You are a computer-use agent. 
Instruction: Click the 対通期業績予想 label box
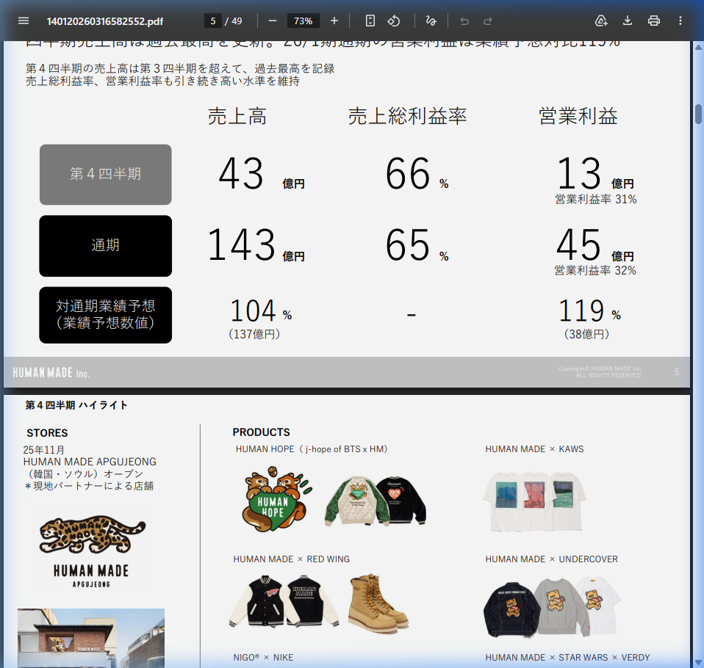point(106,315)
